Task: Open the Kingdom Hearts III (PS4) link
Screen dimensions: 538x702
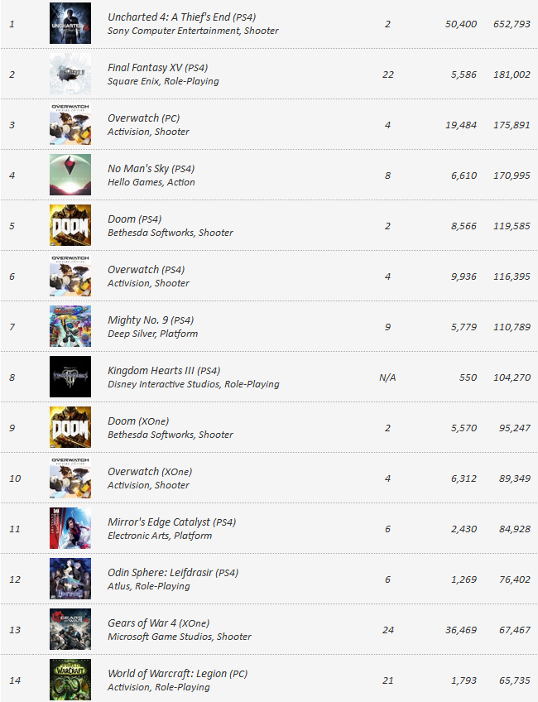Action: (x=164, y=371)
